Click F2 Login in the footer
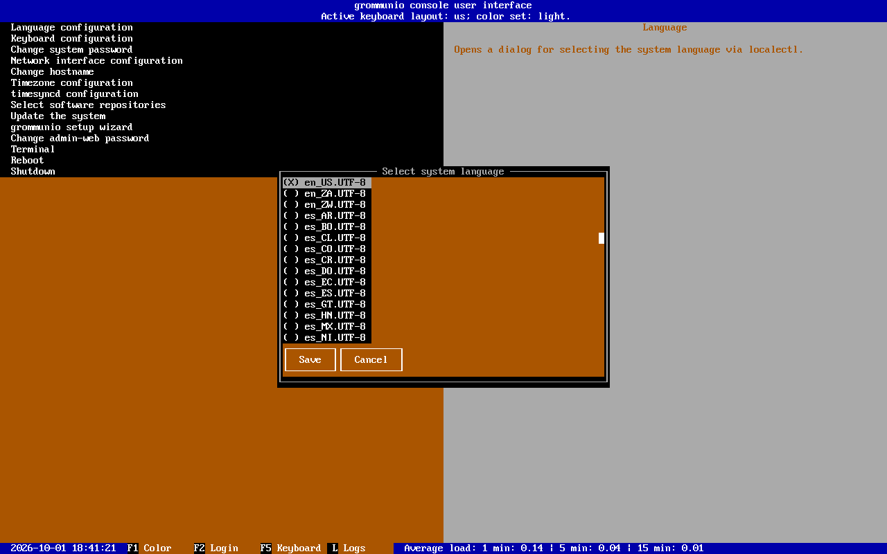This screenshot has width=887, height=554. [216, 548]
